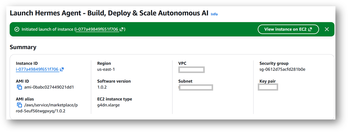The image size is (348, 132).
Task: Click the Launch Hermes Agent page title
Action: pos(109,13)
